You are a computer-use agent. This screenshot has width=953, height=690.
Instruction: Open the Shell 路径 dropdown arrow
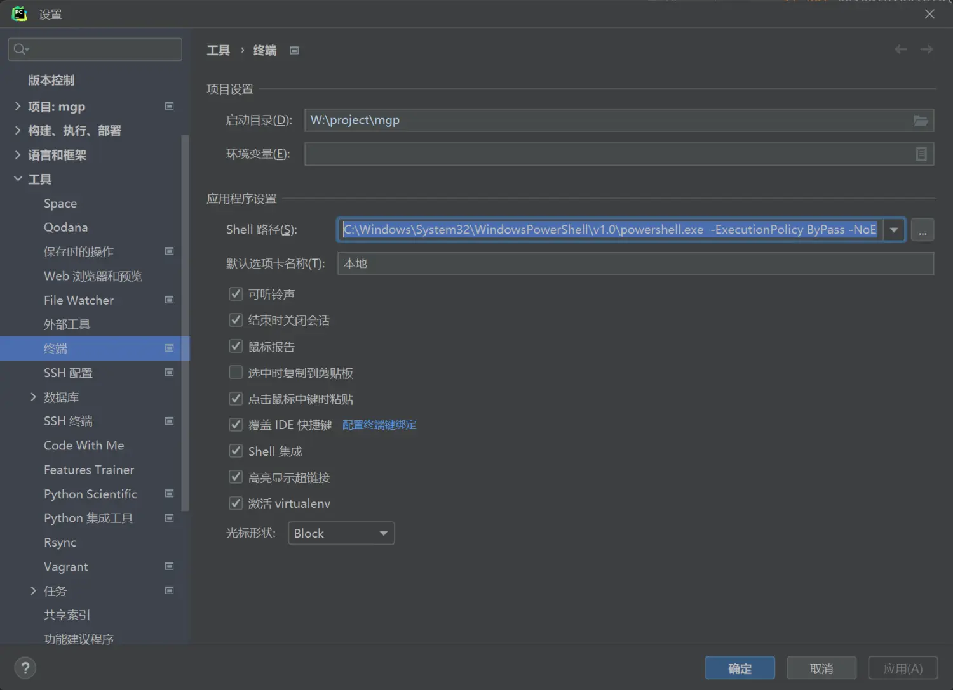(893, 230)
